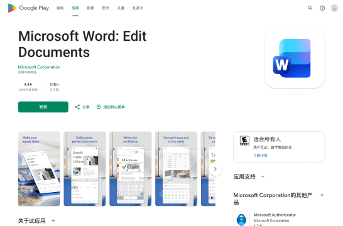This screenshot has height=226, width=343.
Task: Click the add to wishlist bookmark icon
Action: click(99, 107)
